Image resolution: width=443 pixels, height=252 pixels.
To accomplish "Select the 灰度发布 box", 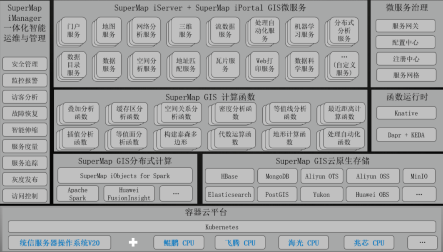I will [x=25, y=179].
